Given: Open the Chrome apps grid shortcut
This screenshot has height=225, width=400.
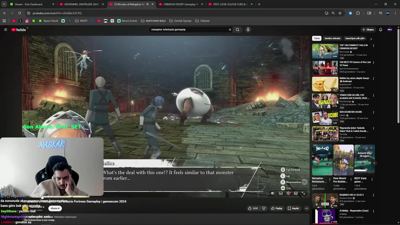Looking at the screenshot, I should click(x=4, y=21).
